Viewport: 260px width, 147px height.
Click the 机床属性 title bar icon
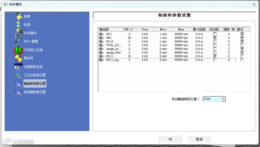[6, 4]
